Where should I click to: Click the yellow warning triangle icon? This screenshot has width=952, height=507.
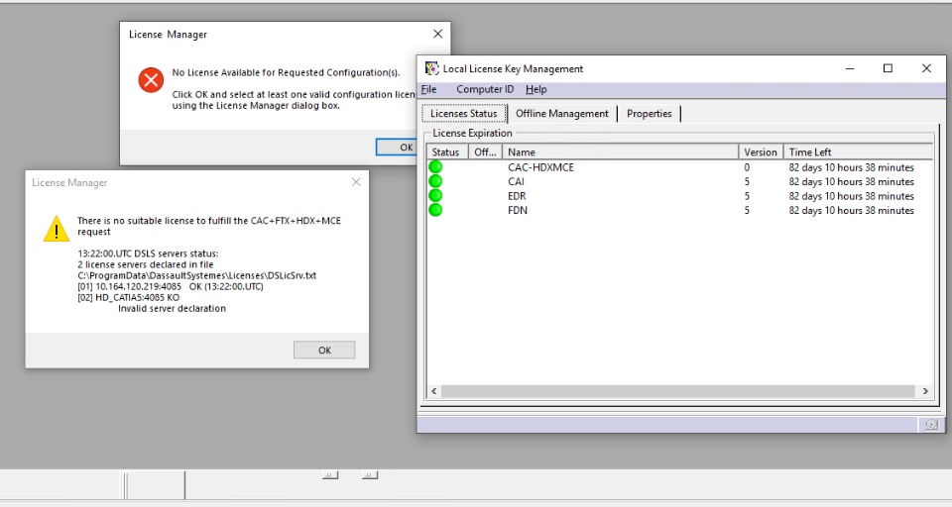tap(57, 229)
